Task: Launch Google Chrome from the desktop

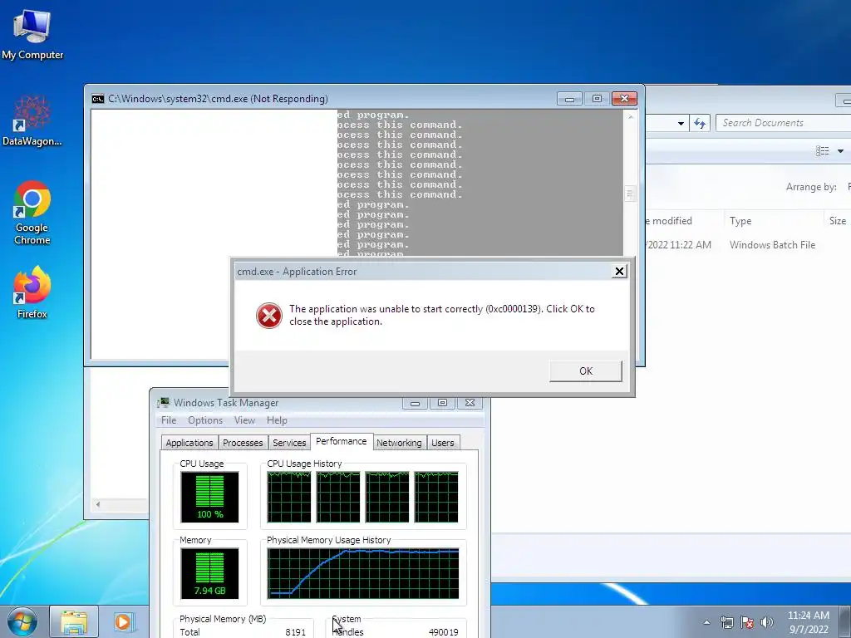Action: click(x=32, y=212)
